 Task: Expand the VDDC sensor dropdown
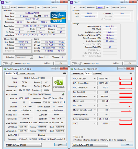tap(95, 123)
